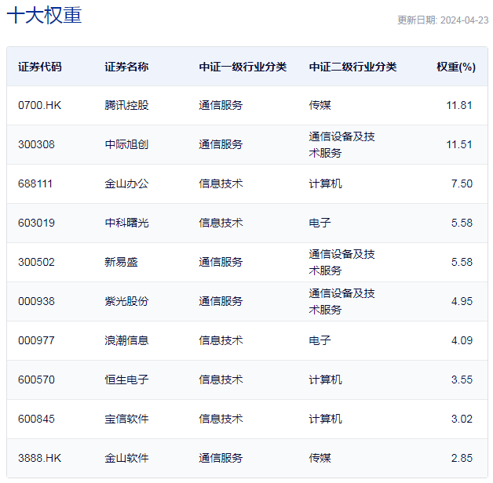Click 电子 in the 中科曙光 row
493x483 pixels.
coord(320,223)
